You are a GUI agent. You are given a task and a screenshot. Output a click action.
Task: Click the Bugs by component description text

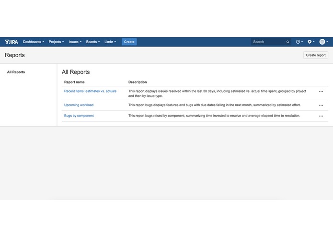point(214,116)
